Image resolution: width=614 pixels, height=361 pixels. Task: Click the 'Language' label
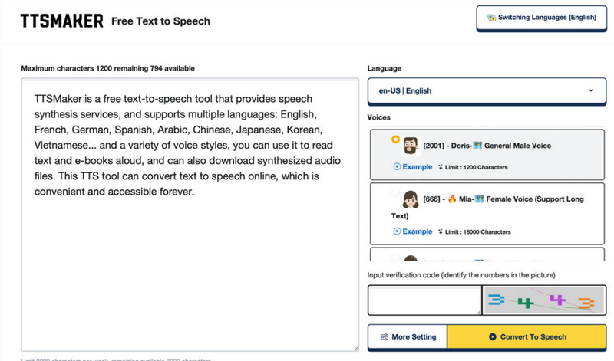click(385, 68)
